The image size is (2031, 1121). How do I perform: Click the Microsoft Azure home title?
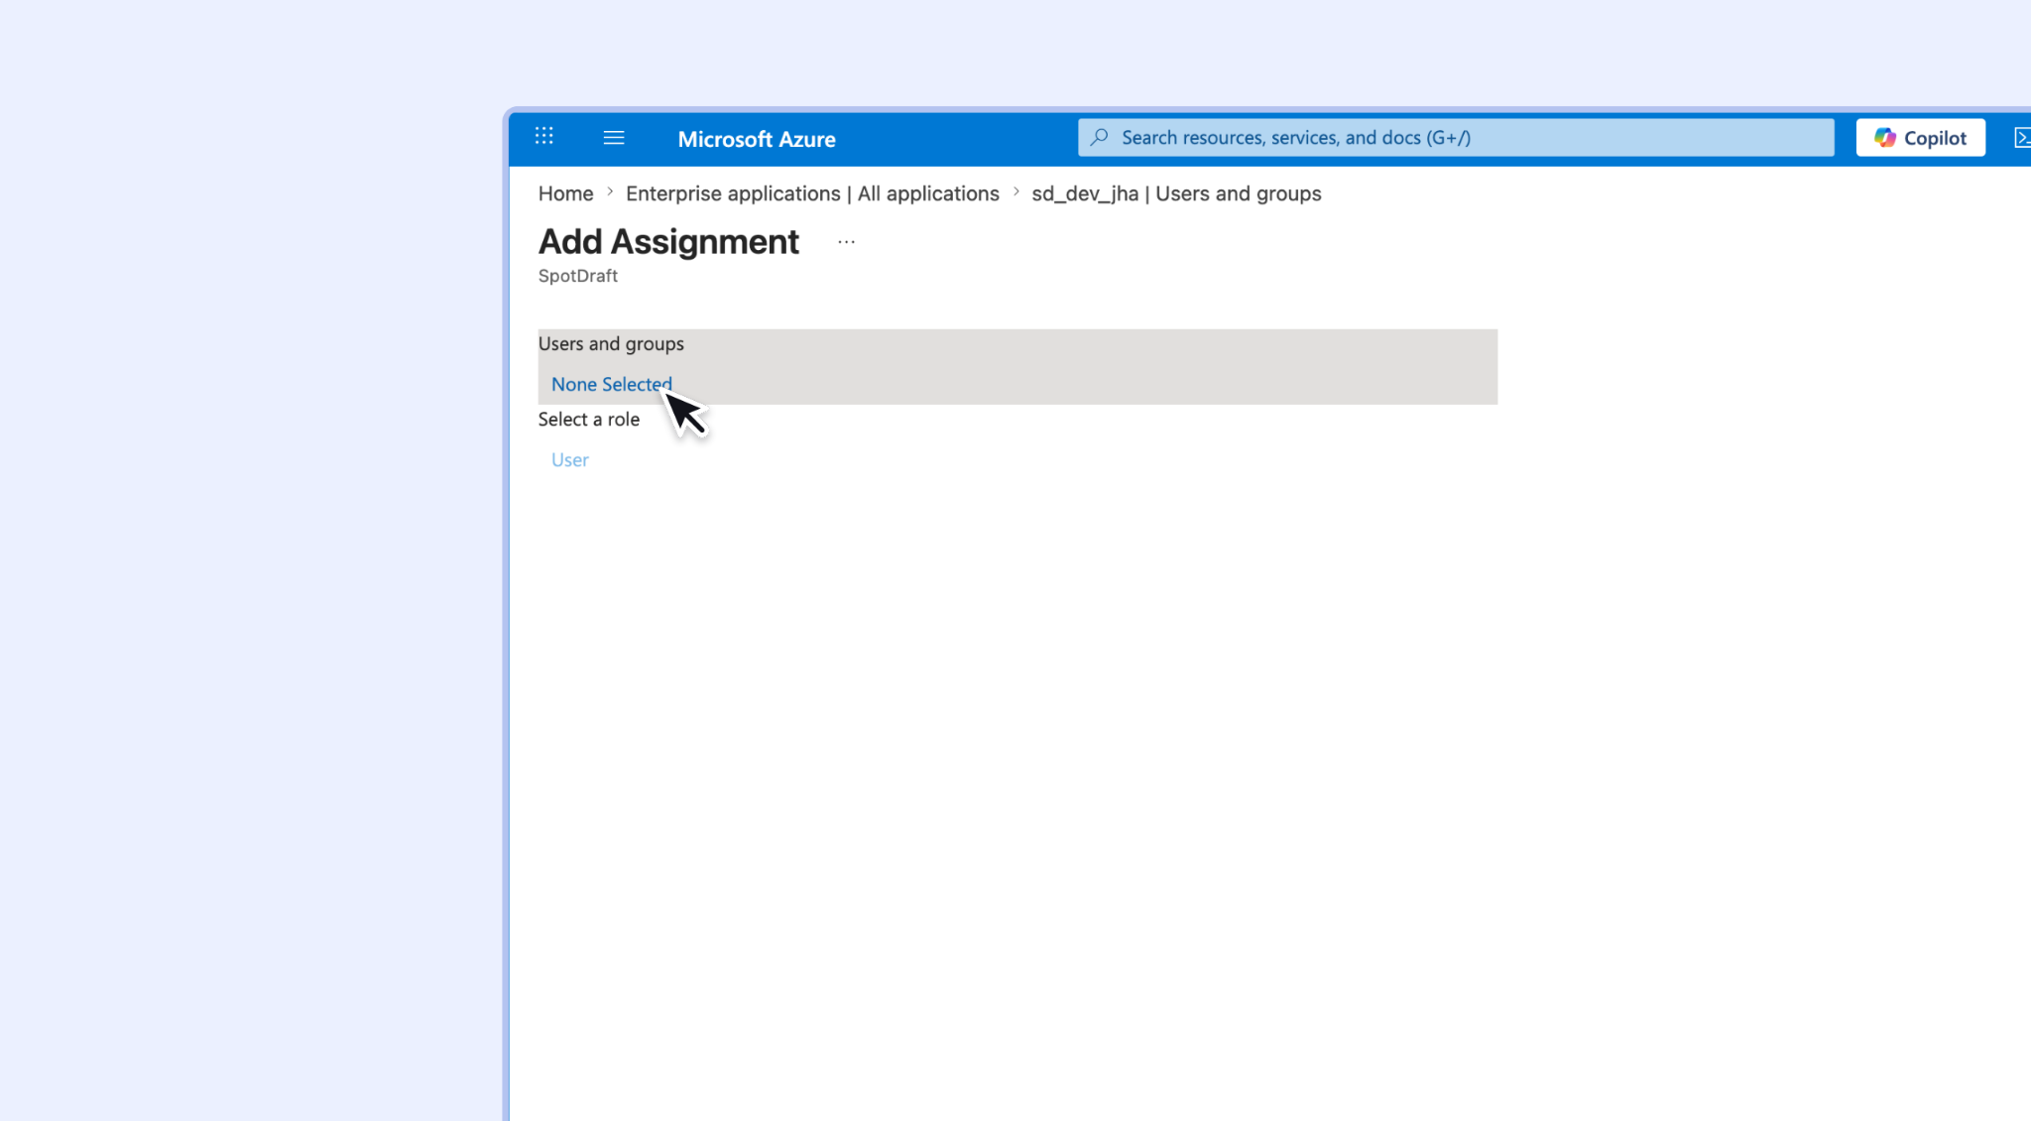coord(757,139)
